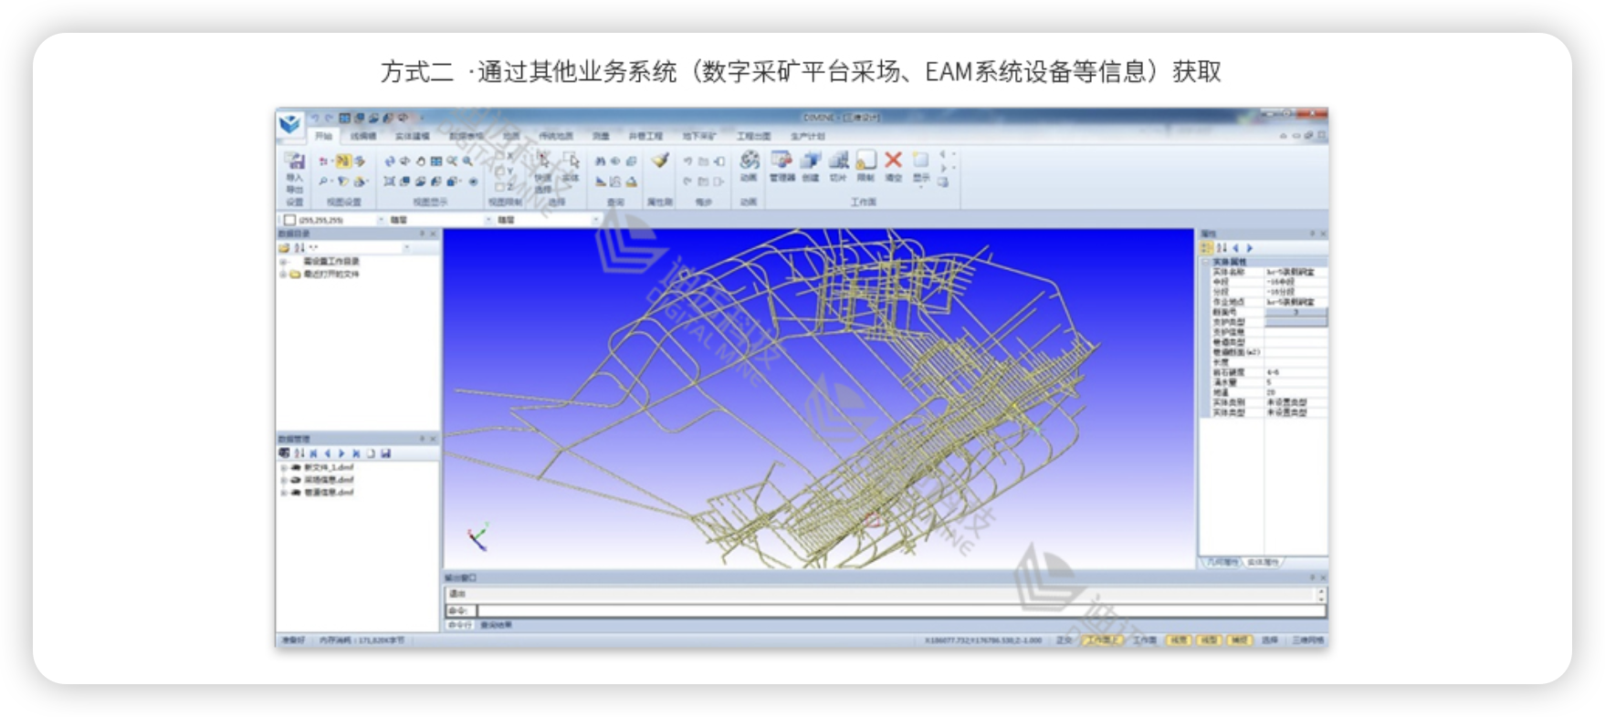Click the 属性刷 property brush icon
The height and width of the screenshot is (717, 1605).
pyautogui.click(x=659, y=161)
